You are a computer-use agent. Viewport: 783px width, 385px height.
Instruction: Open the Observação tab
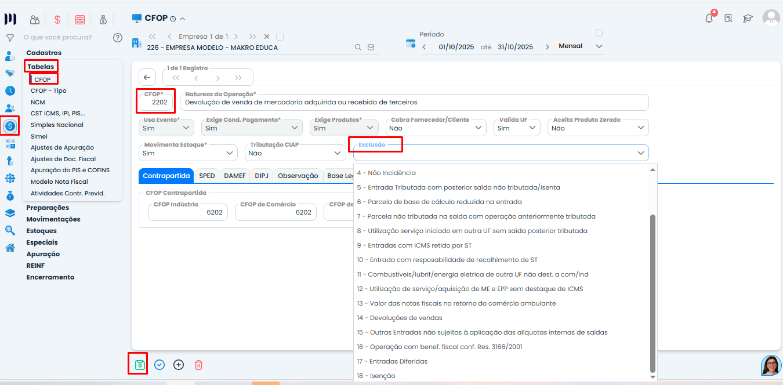click(x=298, y=176)
